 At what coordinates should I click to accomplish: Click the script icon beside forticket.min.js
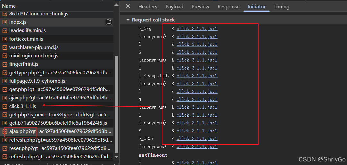pos(5,39)
